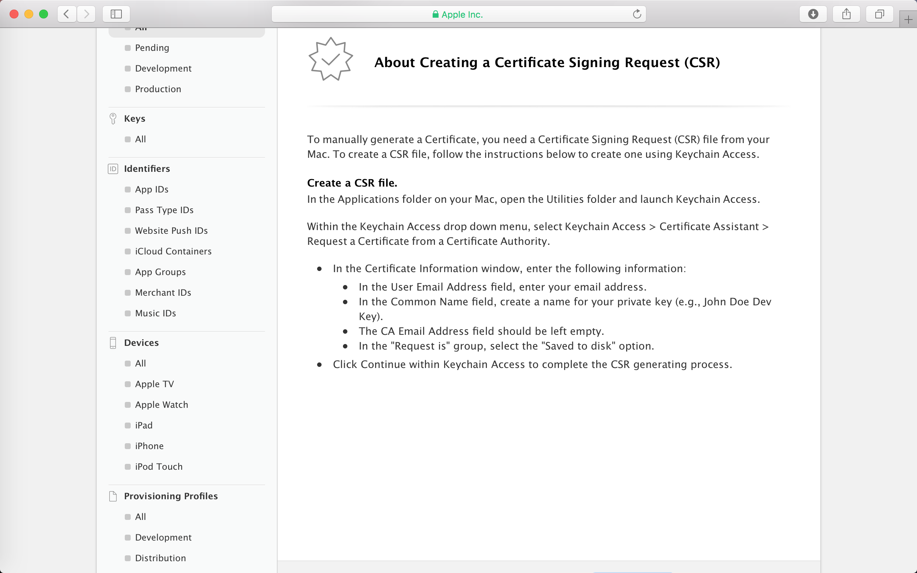Open Pending certificates
The image size is (917, 573).
152,48
